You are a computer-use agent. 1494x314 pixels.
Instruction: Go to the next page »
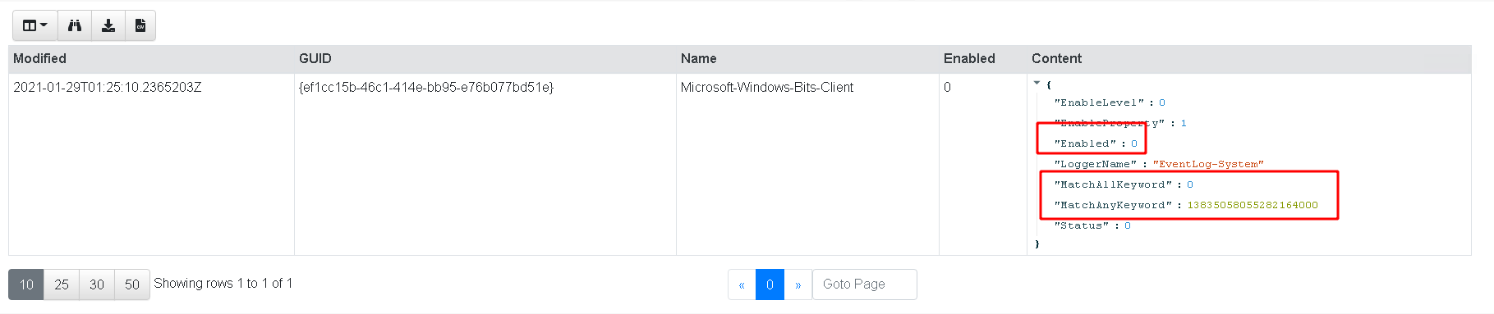coord(798,284)
